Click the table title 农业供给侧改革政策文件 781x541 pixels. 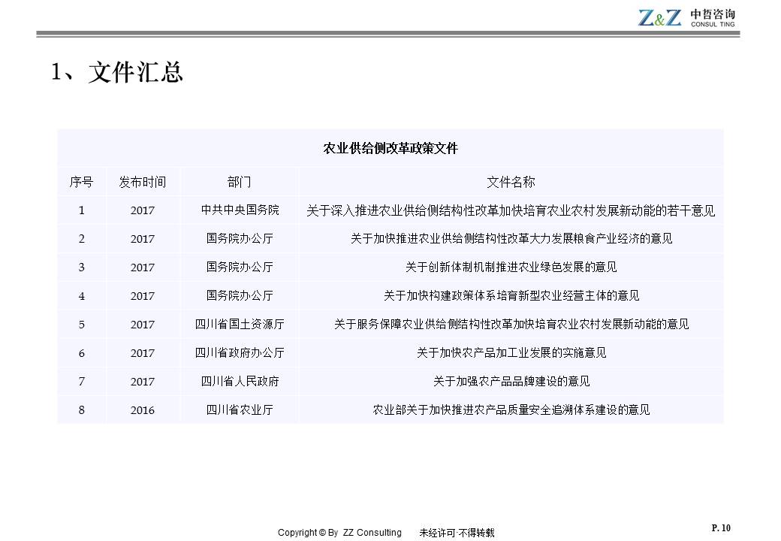(390, 148)
